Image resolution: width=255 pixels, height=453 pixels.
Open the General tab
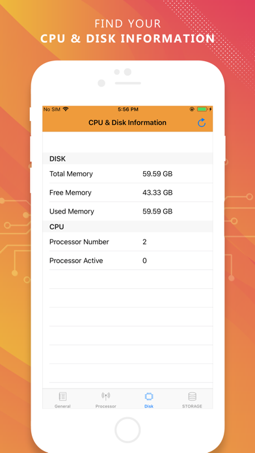point(62,400)
